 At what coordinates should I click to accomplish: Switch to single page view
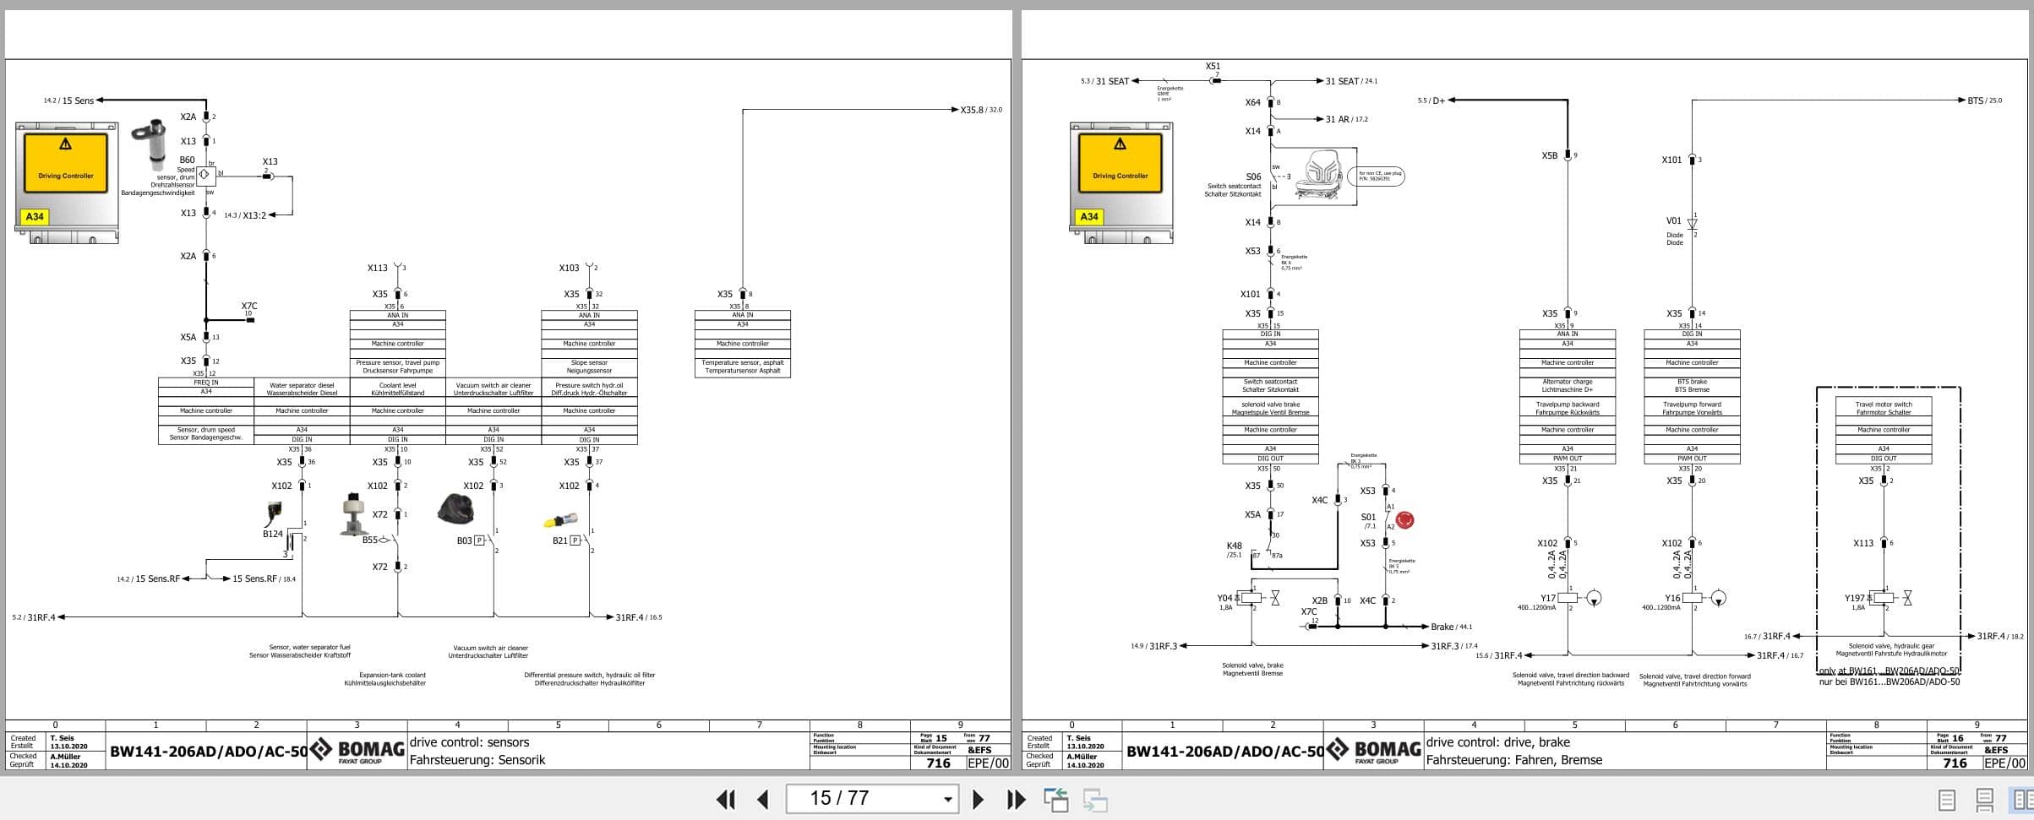pos(1947,800)
